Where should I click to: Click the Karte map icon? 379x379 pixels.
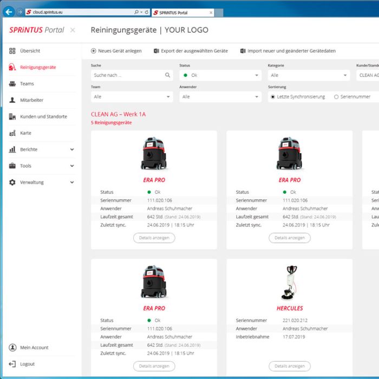point(12,133)
